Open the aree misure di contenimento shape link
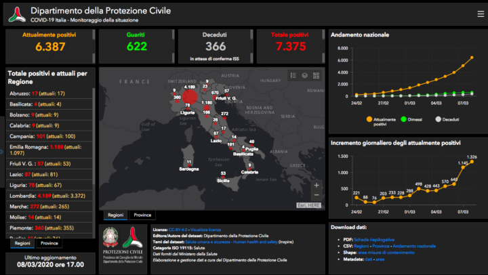 386,253
